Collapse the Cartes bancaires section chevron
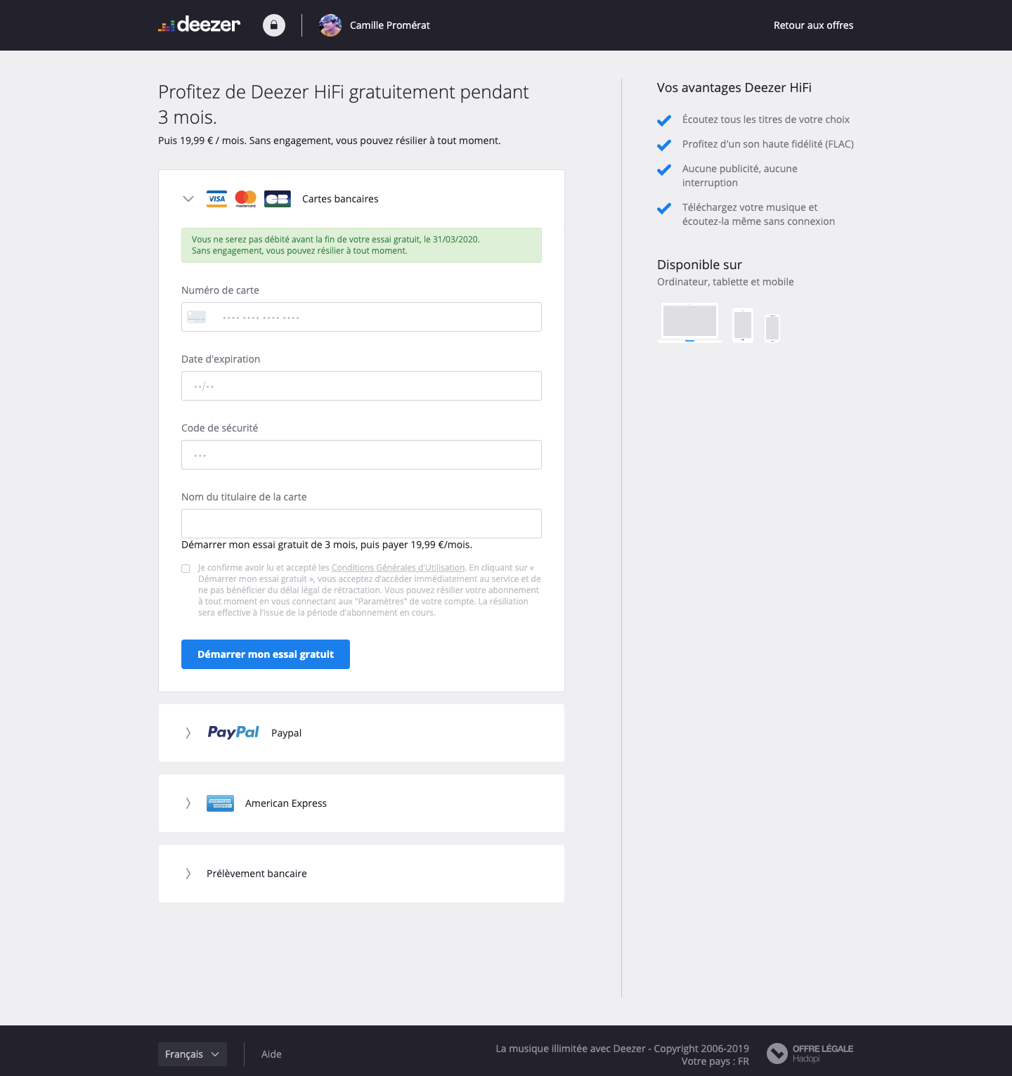This screenshot has width=1012, height=1076. tap(188, 199)
